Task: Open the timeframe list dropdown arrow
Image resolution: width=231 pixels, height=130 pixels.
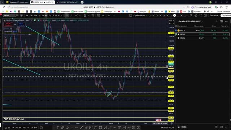Action: [62, 15]
